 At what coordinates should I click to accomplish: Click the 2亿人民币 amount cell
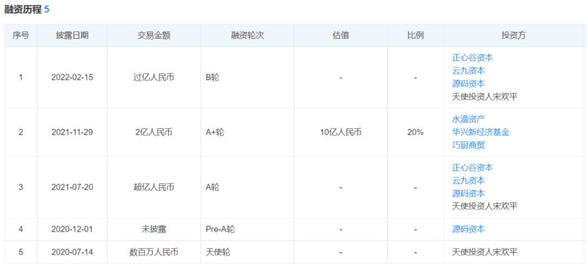[x=154, y=132]
